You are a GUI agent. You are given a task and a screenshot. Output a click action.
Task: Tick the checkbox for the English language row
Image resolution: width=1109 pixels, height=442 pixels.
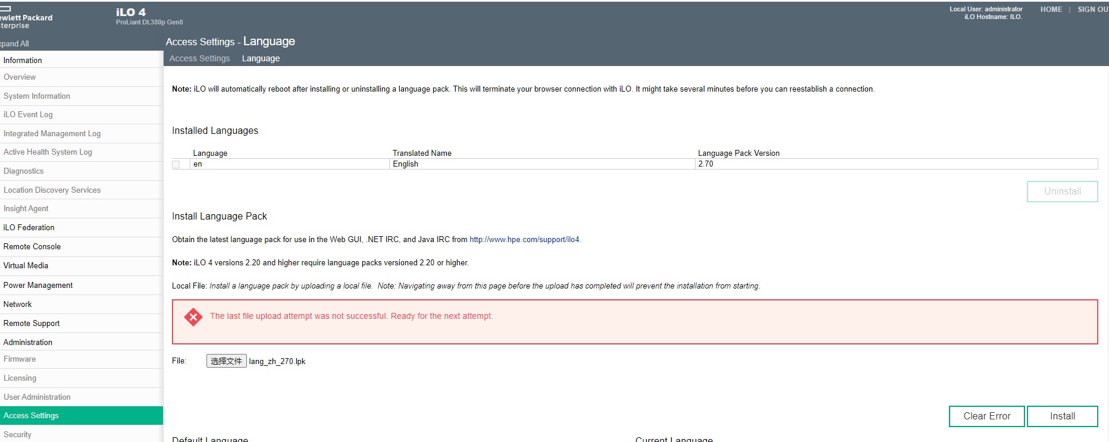[176, 164]
